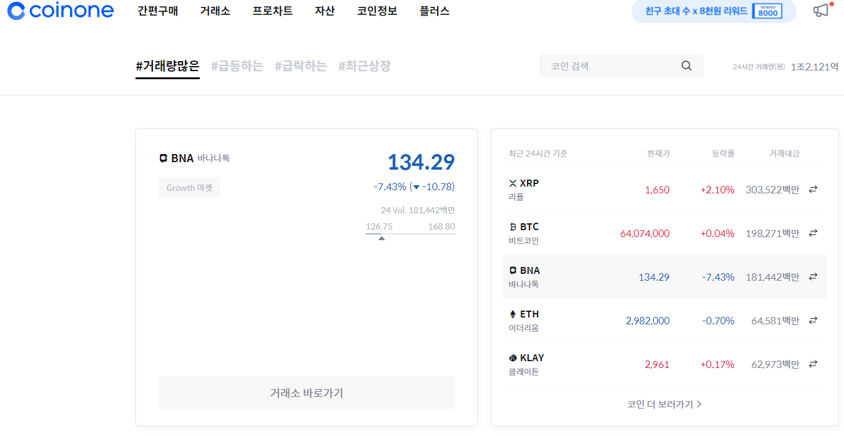Open the 자산 menu
Screen dimensions: 844x436
[325, 11]
